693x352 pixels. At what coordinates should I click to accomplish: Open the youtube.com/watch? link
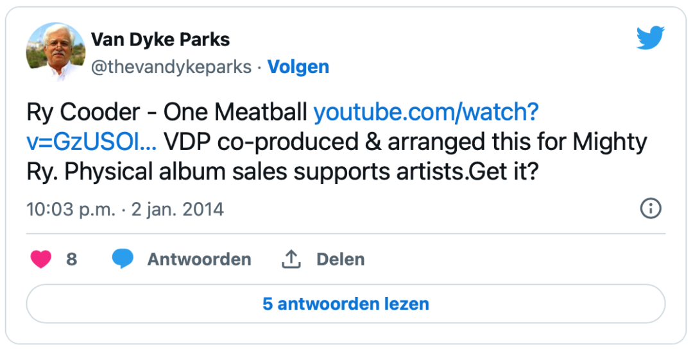[426, 113]
